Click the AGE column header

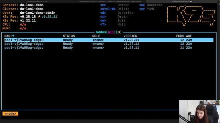pyautogui.click(x=189, y=36)
